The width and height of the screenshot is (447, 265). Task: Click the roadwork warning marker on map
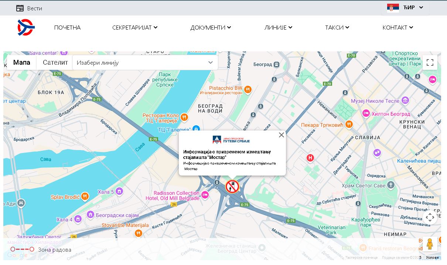232,187
